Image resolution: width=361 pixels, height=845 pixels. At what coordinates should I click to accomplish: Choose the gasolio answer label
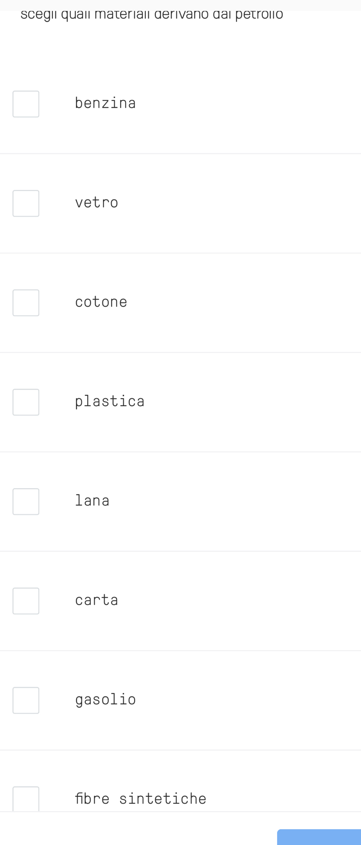pyautogui.click(x=106, y=700)
